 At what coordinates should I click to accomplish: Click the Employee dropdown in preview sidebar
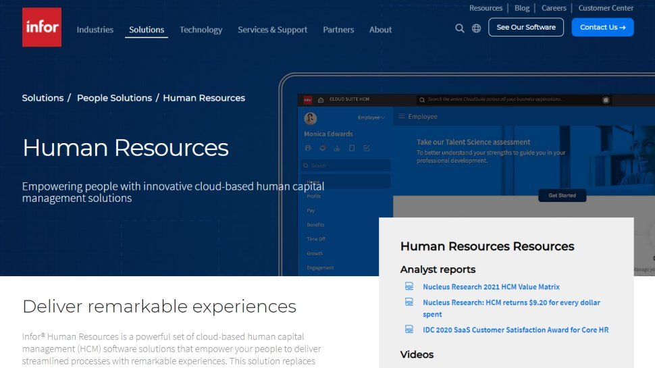coord(371,117)
